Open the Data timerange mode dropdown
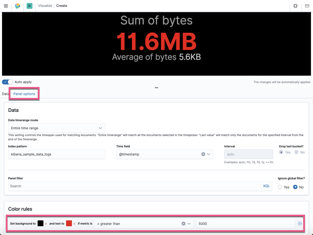 57,128
